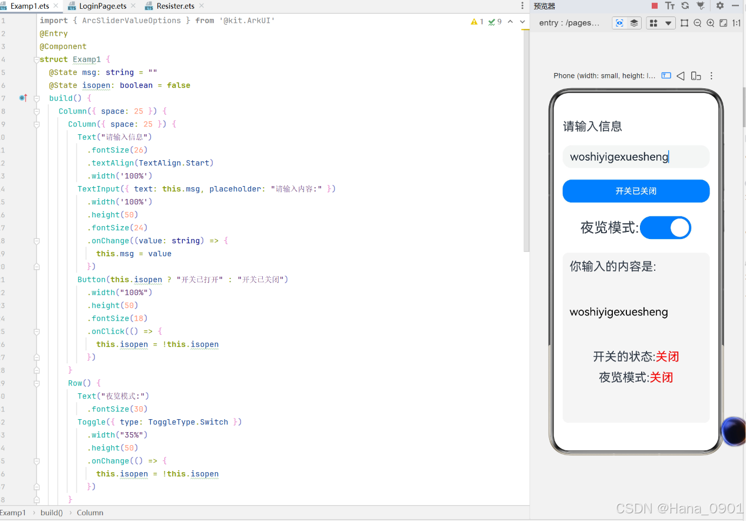Collapse TextInput .onChange fold marker
This screenshot has height=521, width=746.
[x=37, y=241]
